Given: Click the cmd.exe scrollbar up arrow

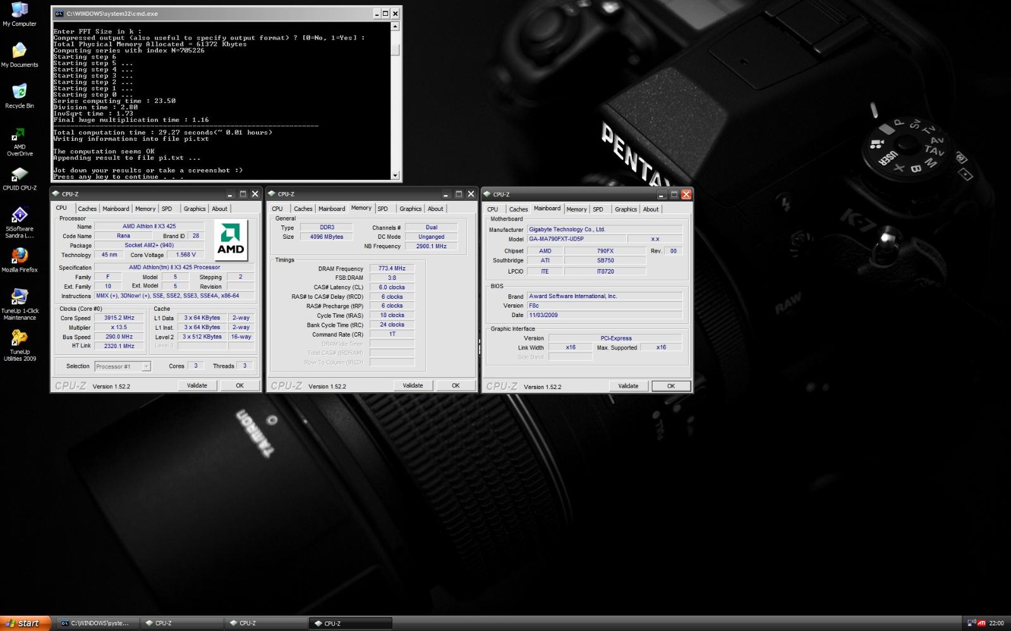Looking at the screenshot, I should pyautogui.click(x=396, y=27).
